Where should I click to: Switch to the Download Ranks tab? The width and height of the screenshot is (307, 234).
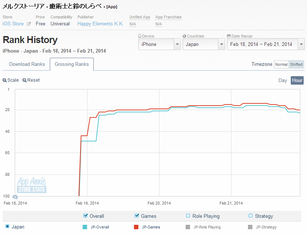[27, 64]
